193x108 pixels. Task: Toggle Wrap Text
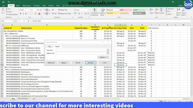tap(63, 10)
